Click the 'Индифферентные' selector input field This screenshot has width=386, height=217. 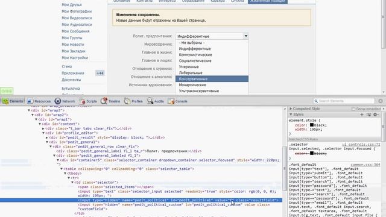pos(209,36)
